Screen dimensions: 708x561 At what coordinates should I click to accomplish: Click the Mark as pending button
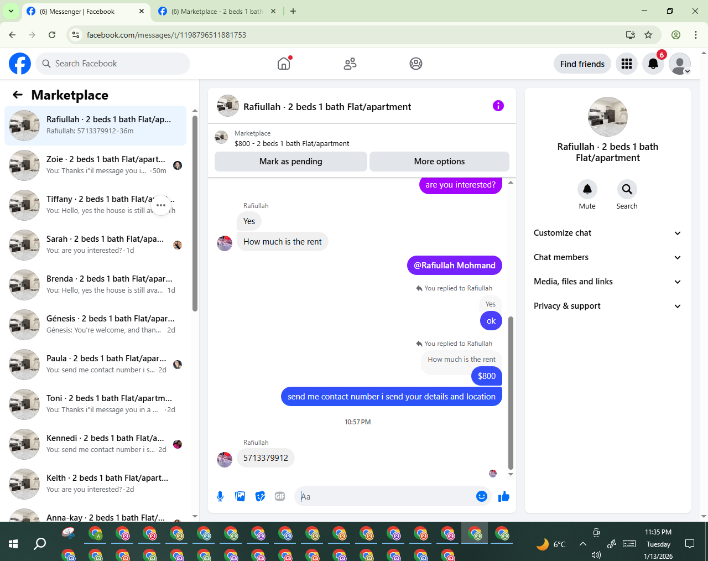291,162
